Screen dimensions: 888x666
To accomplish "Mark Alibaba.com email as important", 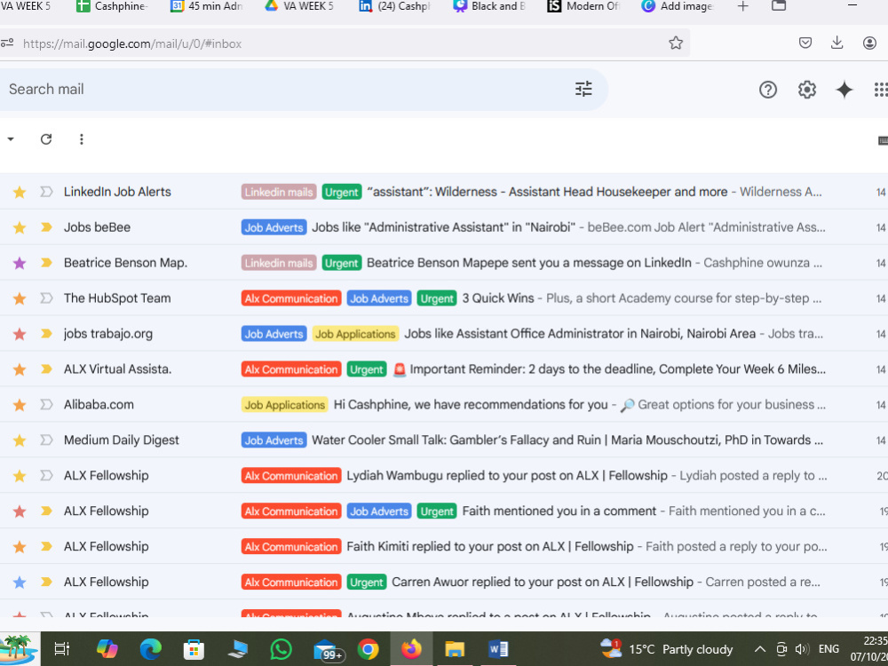I will coord(46,404).
